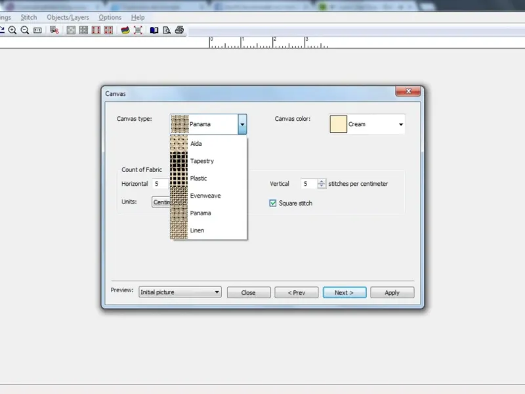Viewport: 525px width, 394px height.
Task: Open the Objects/Layers menu
Action: 68,18
